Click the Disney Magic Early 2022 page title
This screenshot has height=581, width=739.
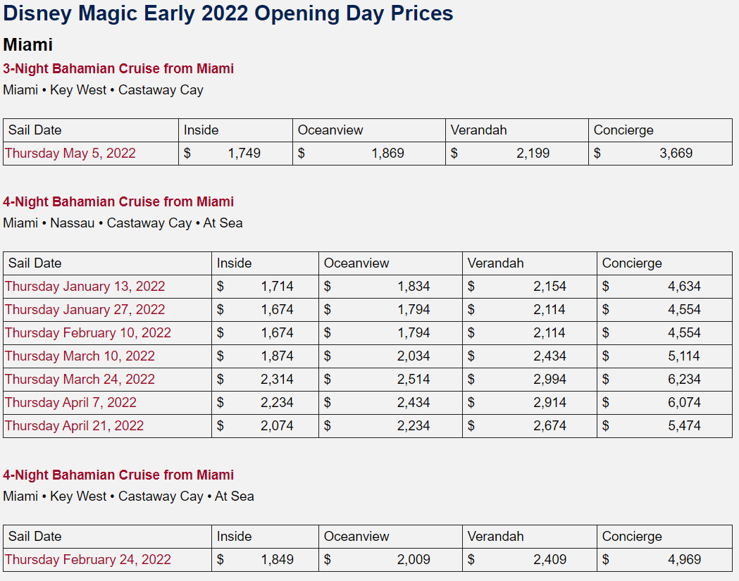tap(228, 13)
